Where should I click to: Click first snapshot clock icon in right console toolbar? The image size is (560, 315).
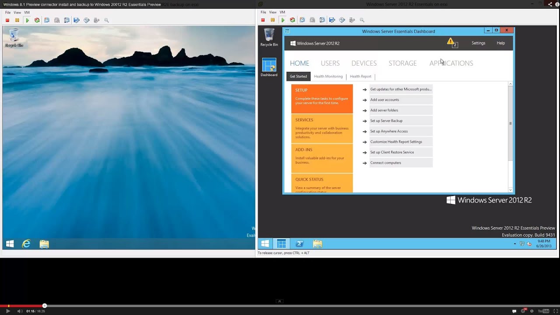click(302, 20)
